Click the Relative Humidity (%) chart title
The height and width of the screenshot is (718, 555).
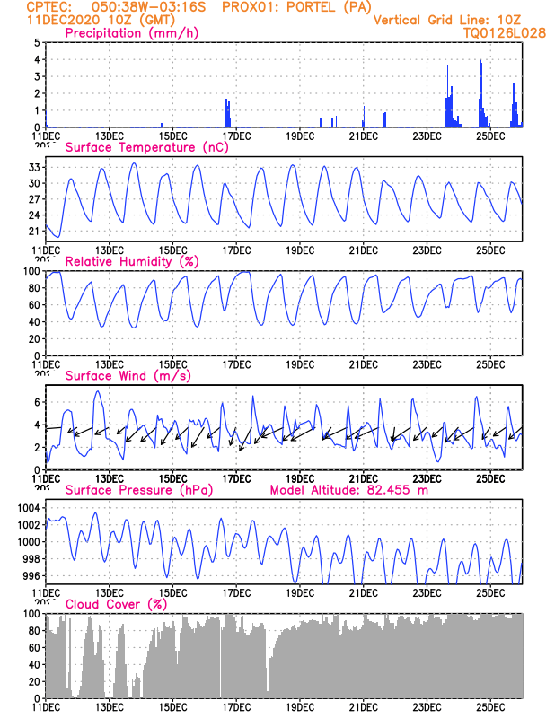(x=132, y=261)
